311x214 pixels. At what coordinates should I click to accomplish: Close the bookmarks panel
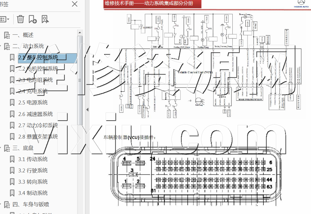(x=75, y=4)
